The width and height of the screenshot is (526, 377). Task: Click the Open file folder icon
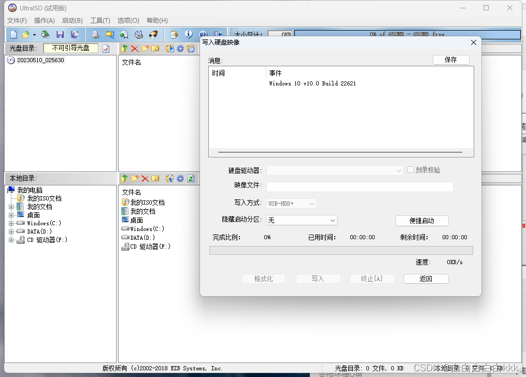(25, 35)
